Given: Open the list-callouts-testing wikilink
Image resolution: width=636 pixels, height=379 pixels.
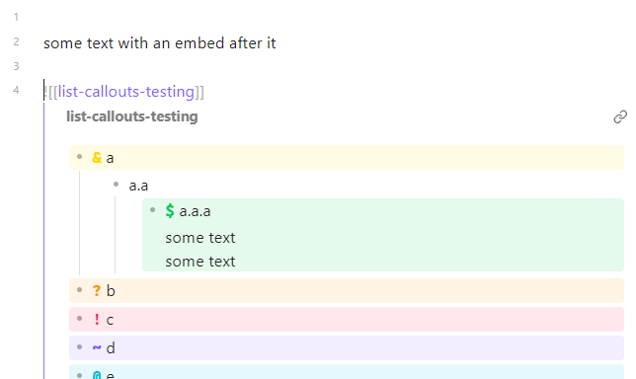Looking at the screenshot, I should (126, 92).
